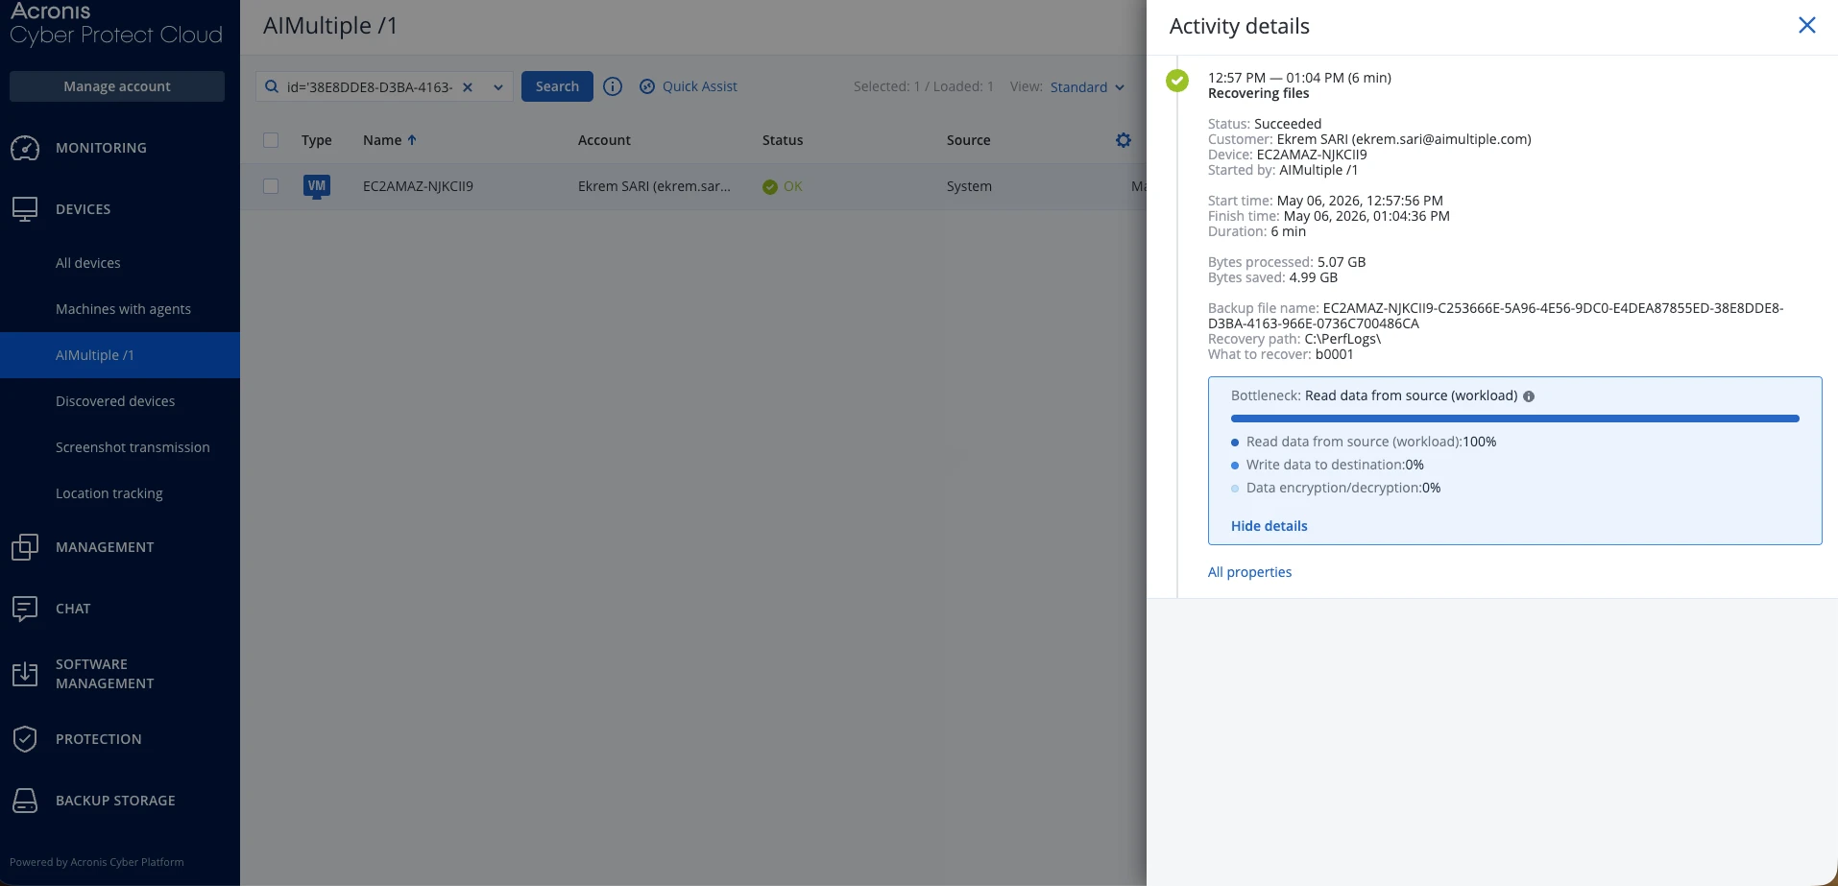Image resolution: width=1838 pixels, height=886 pixels.
Task: Open SOFTWARE MANAGEMENT section
Action: (x=105, y=674)
